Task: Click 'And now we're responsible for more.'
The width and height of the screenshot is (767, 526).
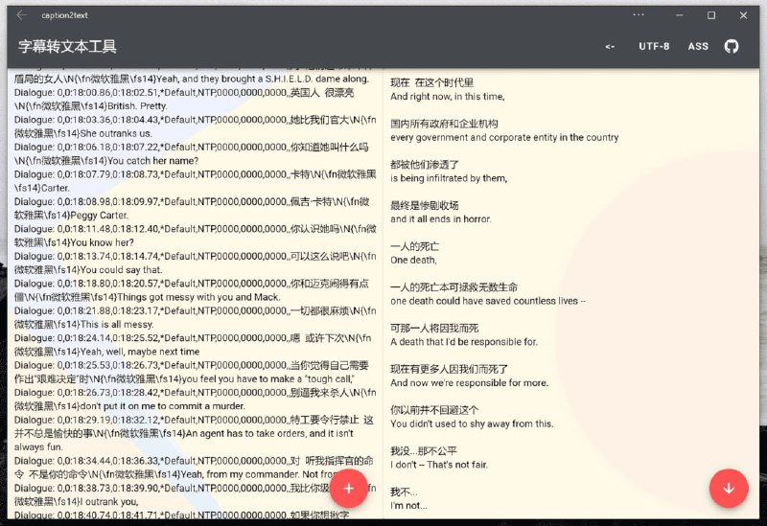Action: pyautogui.click(x=470, y=383)
